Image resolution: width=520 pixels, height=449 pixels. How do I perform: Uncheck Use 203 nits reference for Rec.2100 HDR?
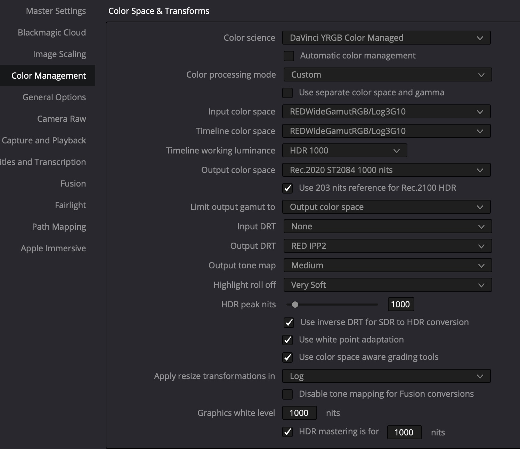click(x=287, y=188)
